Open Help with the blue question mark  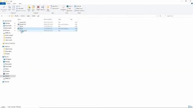pyautogui.click(x=192, y=3)
